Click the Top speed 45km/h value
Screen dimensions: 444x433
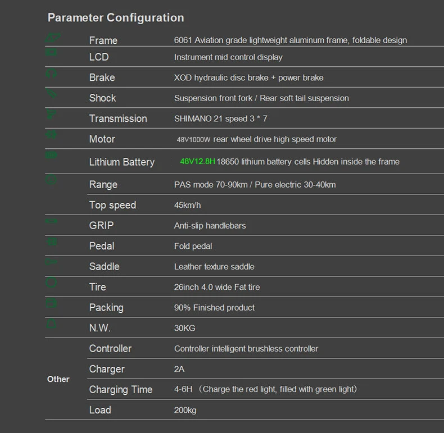(187, 205)
